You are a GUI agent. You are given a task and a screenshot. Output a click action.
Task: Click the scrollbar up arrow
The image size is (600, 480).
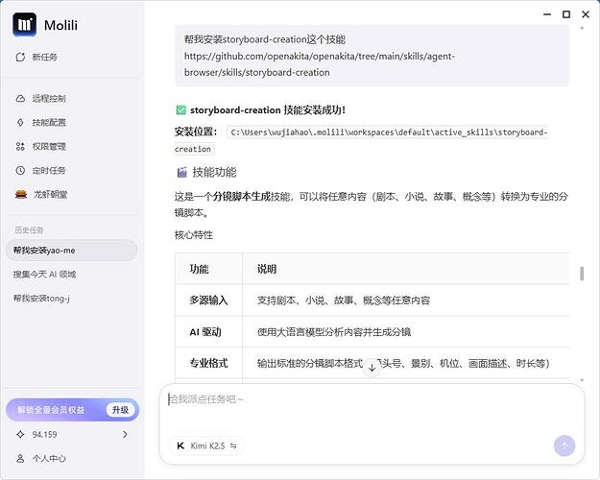tap(582, 28)
